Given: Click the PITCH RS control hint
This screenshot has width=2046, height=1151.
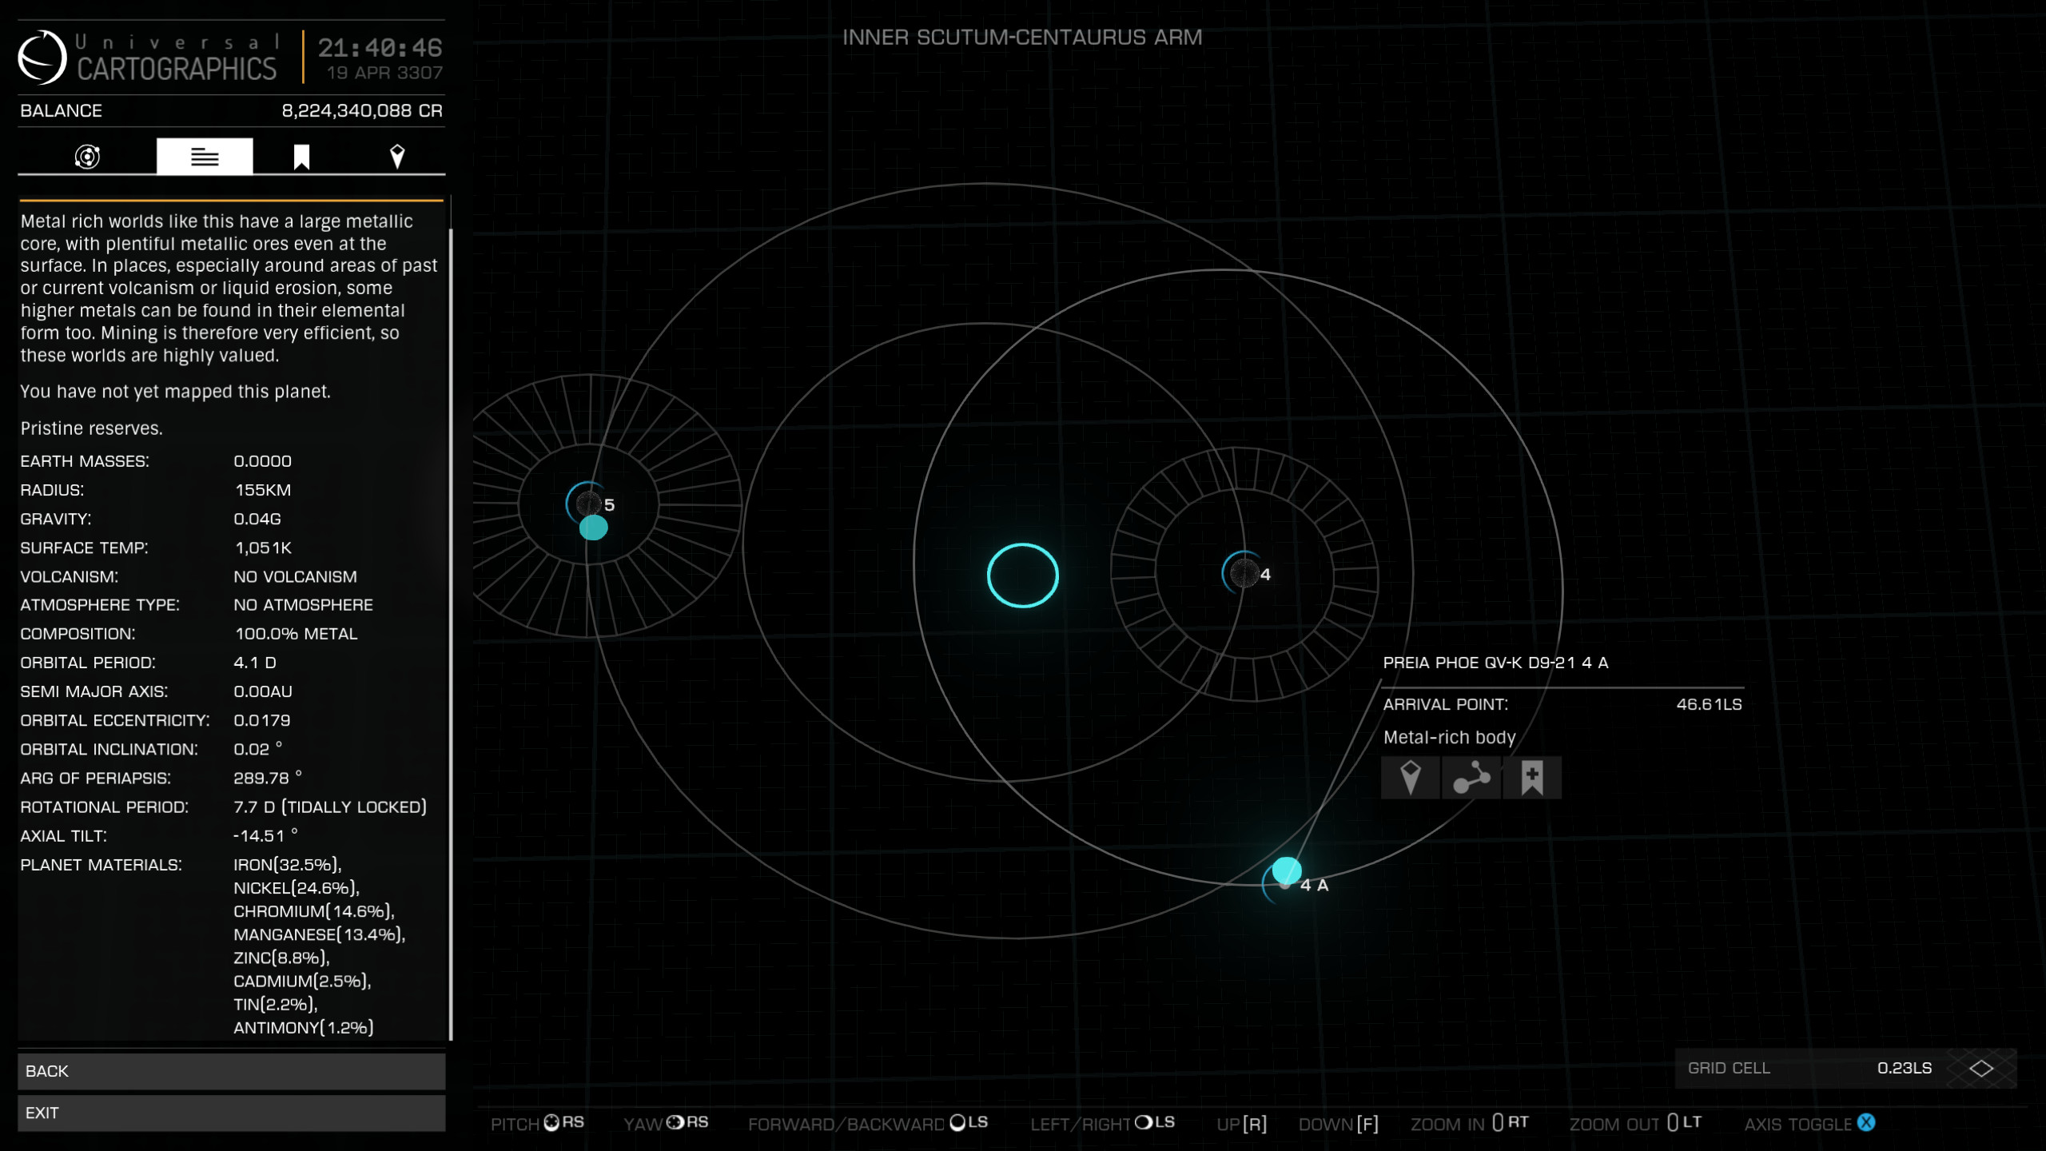Looking at the screenshot, I should (537, 1123).
